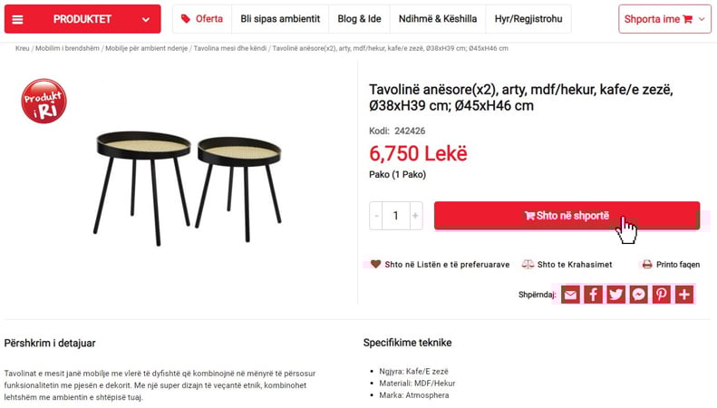Go to Blog & Ide section
Viewport: 717px width, 408px height.
point(359,19)
